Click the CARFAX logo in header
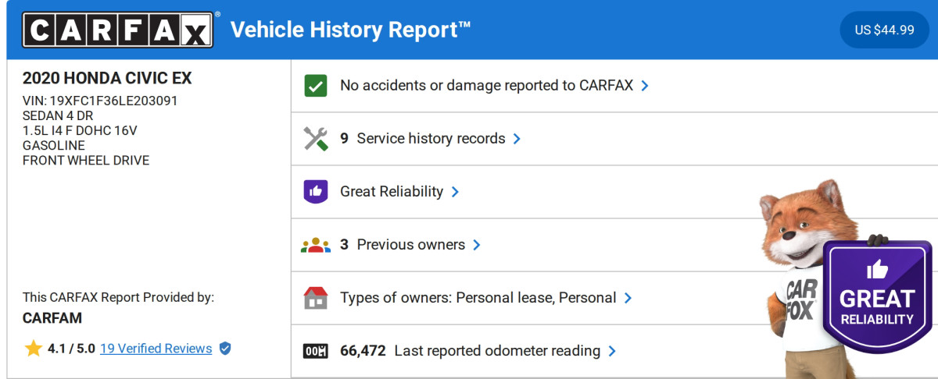The image size is (938, 379). tap(117, 30)
